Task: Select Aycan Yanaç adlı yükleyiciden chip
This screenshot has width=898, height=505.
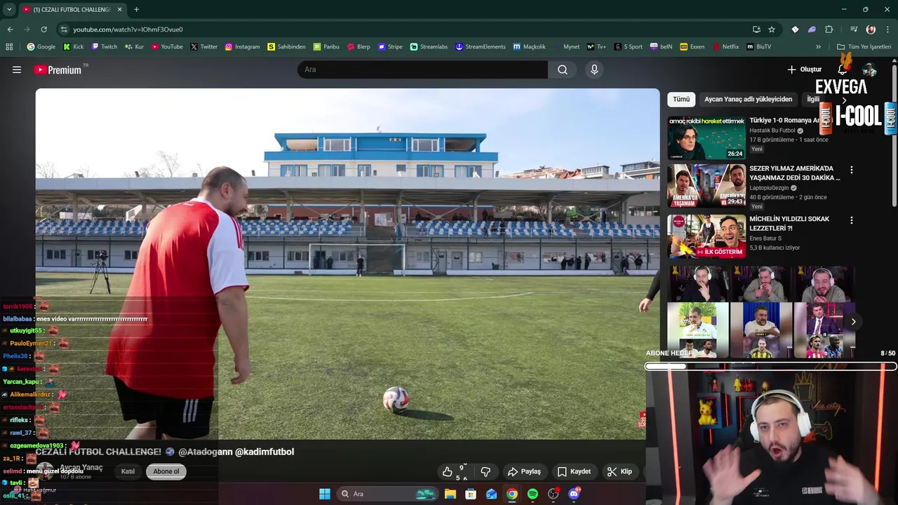Action: point(748,99)
